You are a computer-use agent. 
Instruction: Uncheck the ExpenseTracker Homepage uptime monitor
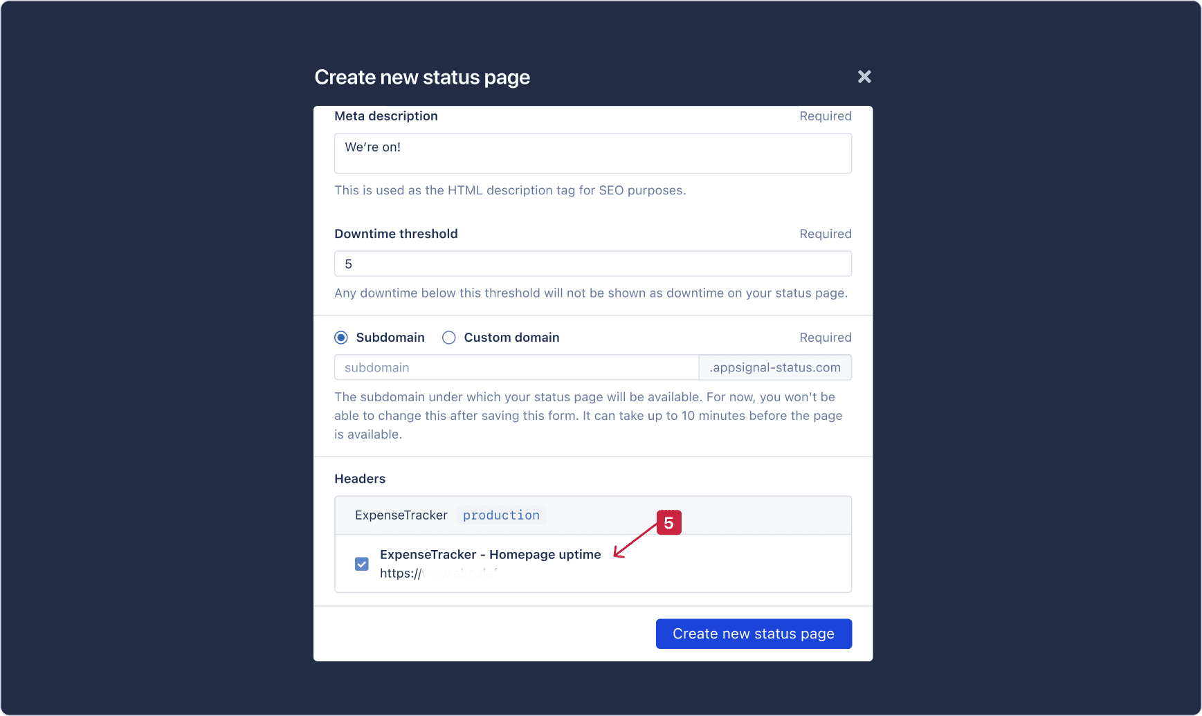pyautogui.click(x=362, y=564)
